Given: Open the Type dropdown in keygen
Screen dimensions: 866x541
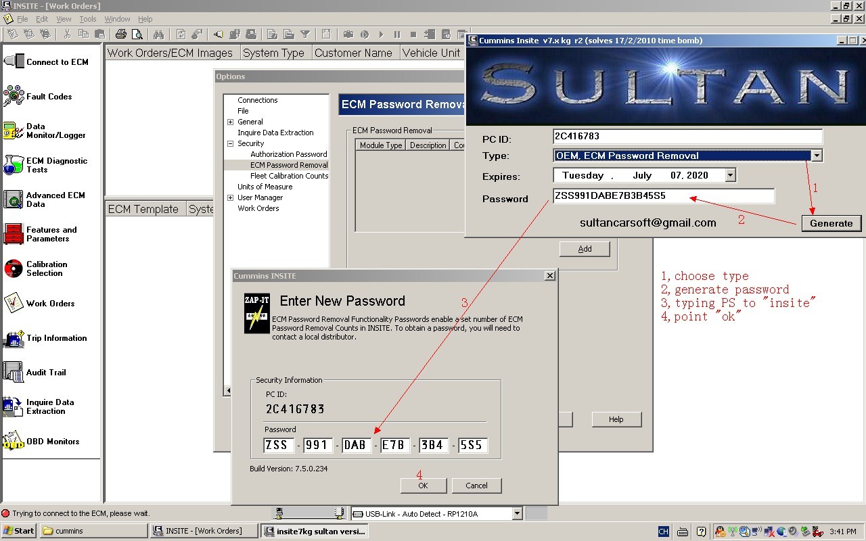Looking at the screenshot, I should tap(817, 156).
